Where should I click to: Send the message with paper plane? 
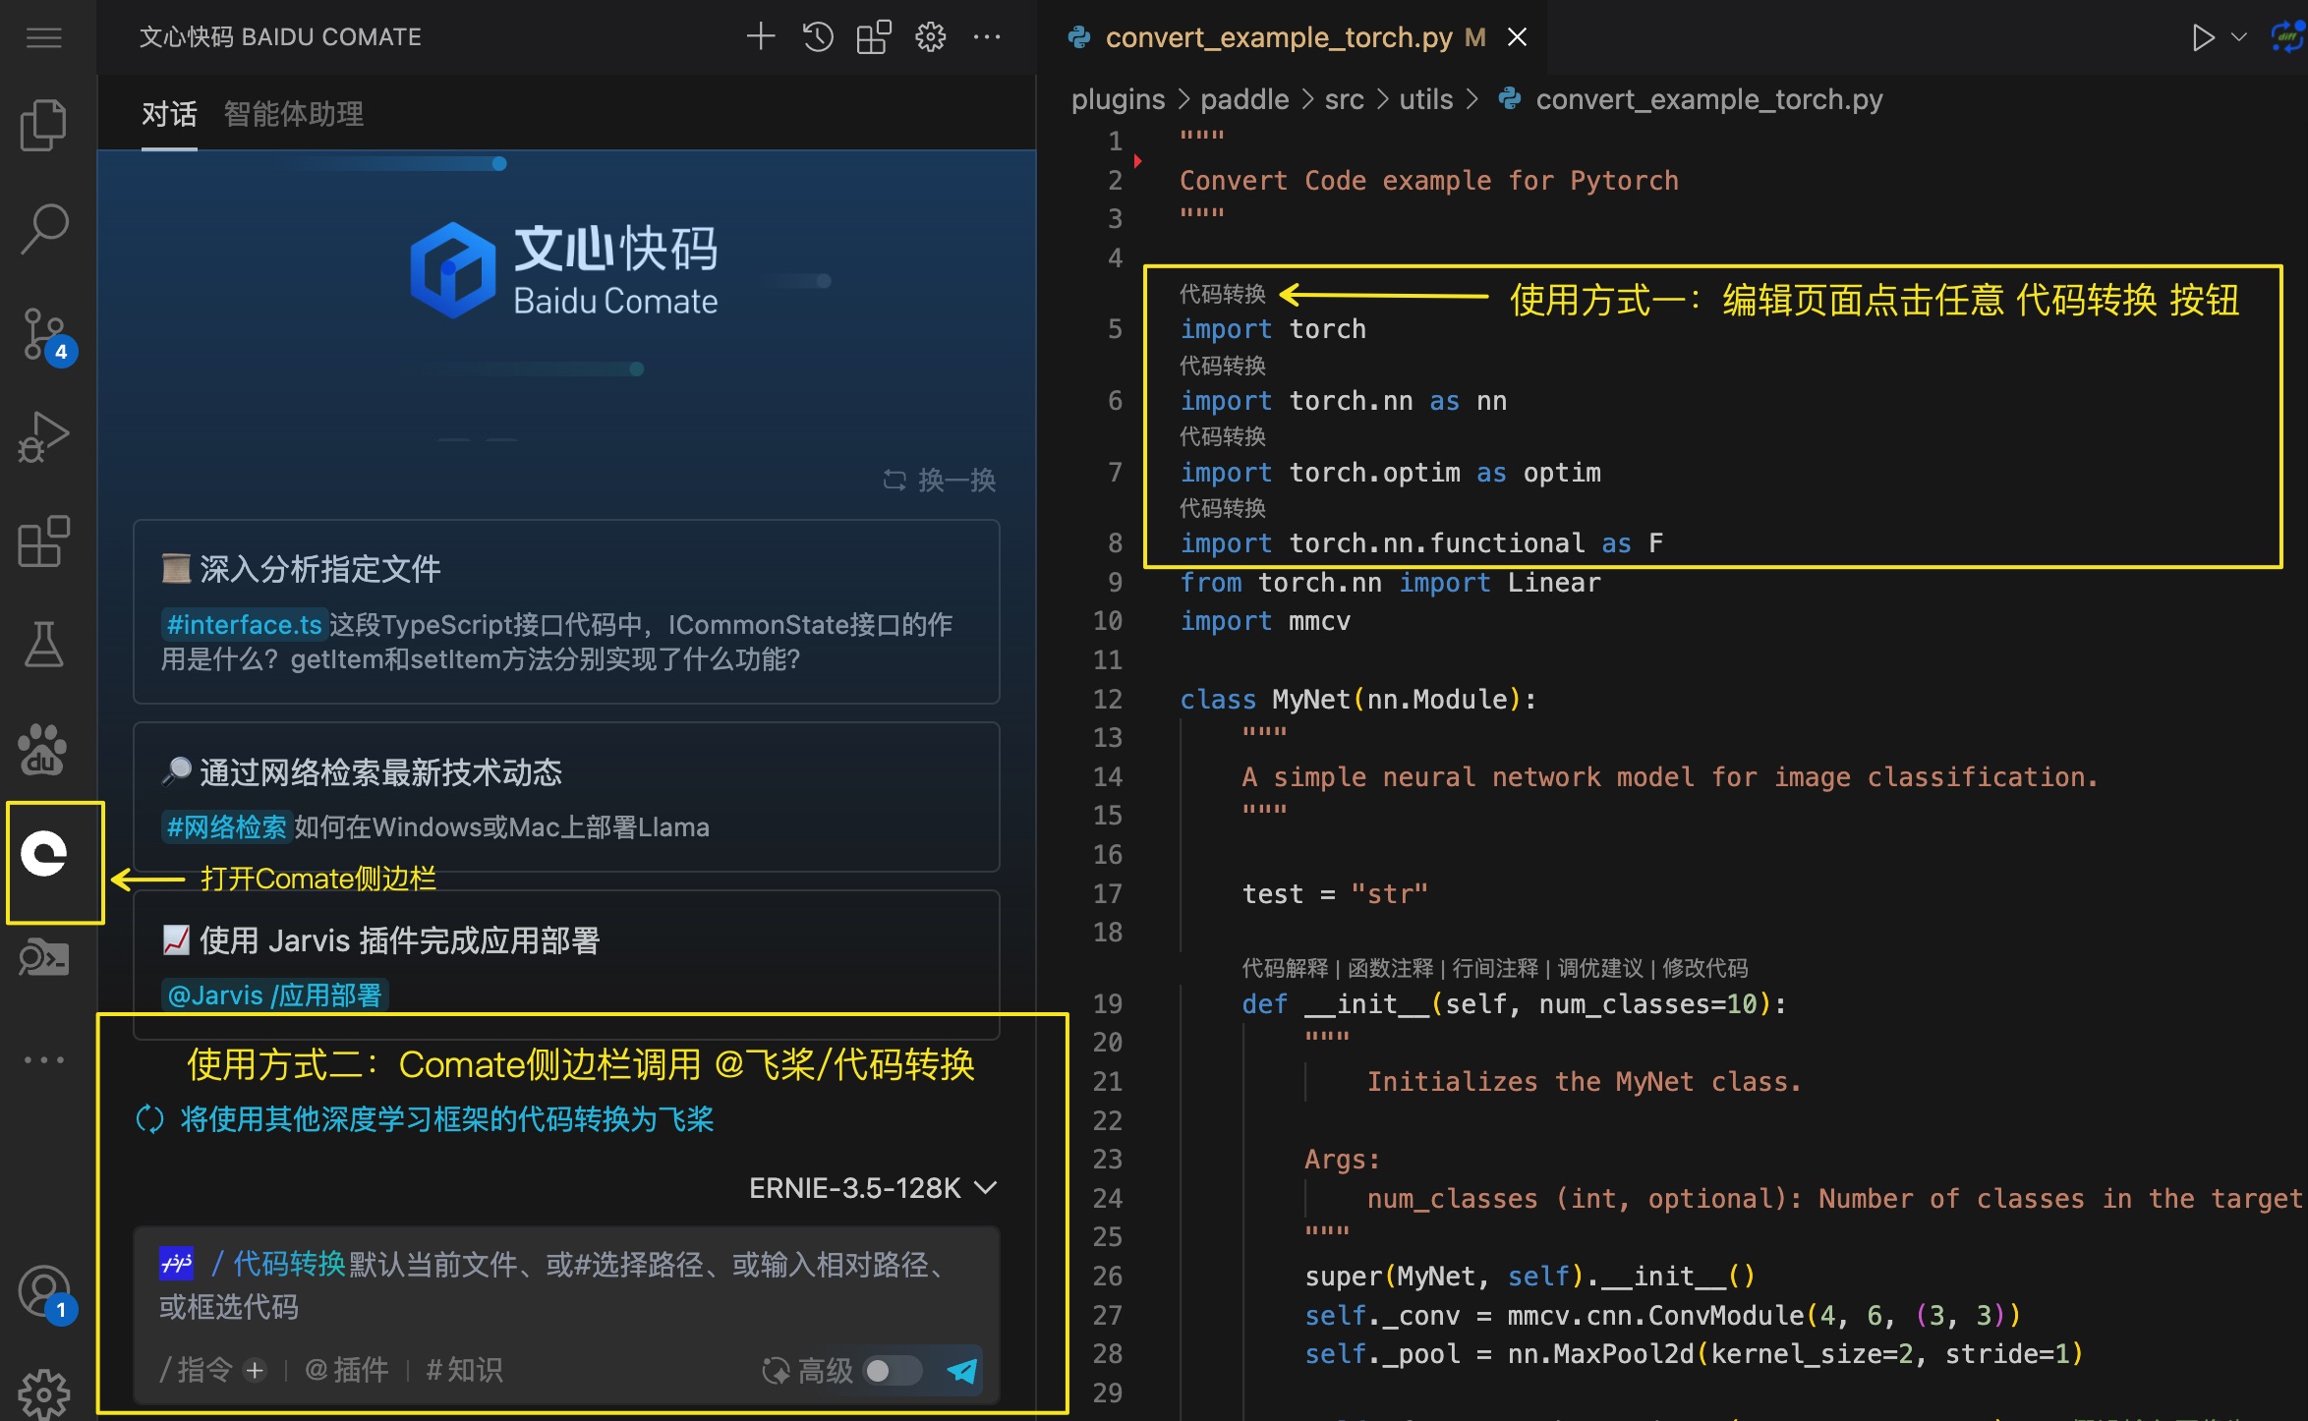click(x=961, y=1370)
